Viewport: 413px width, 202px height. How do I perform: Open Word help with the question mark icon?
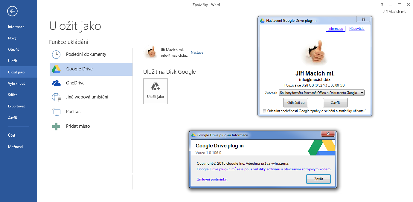point(382,4)
